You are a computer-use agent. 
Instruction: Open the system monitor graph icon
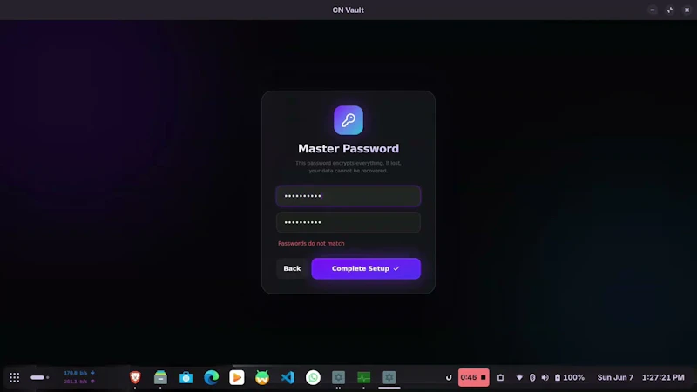click(363, 377)
